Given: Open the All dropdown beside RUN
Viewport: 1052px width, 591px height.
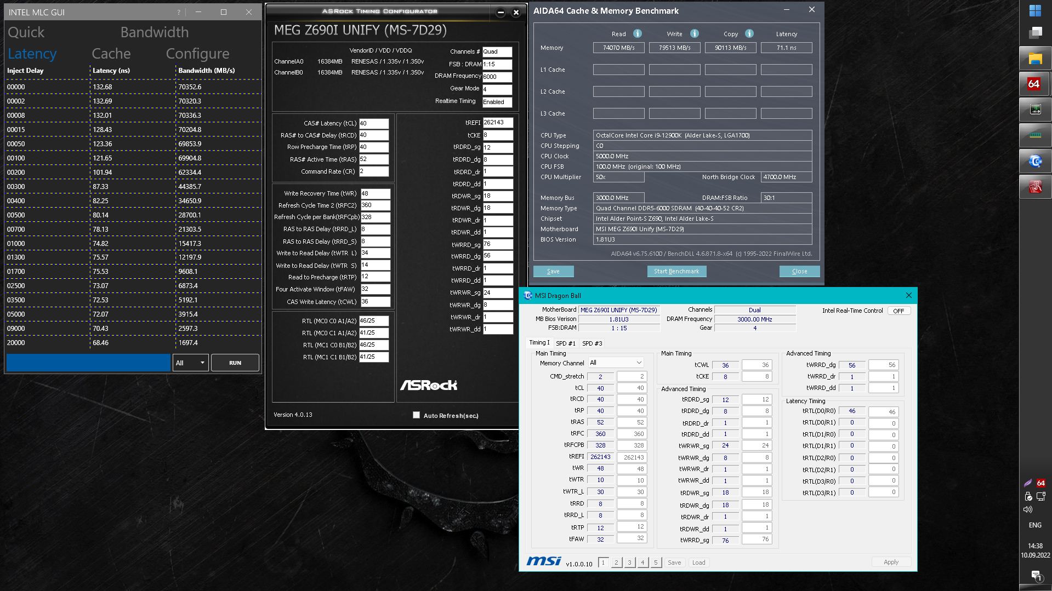Looking at the screenshot, I should (x=190, y=363).
